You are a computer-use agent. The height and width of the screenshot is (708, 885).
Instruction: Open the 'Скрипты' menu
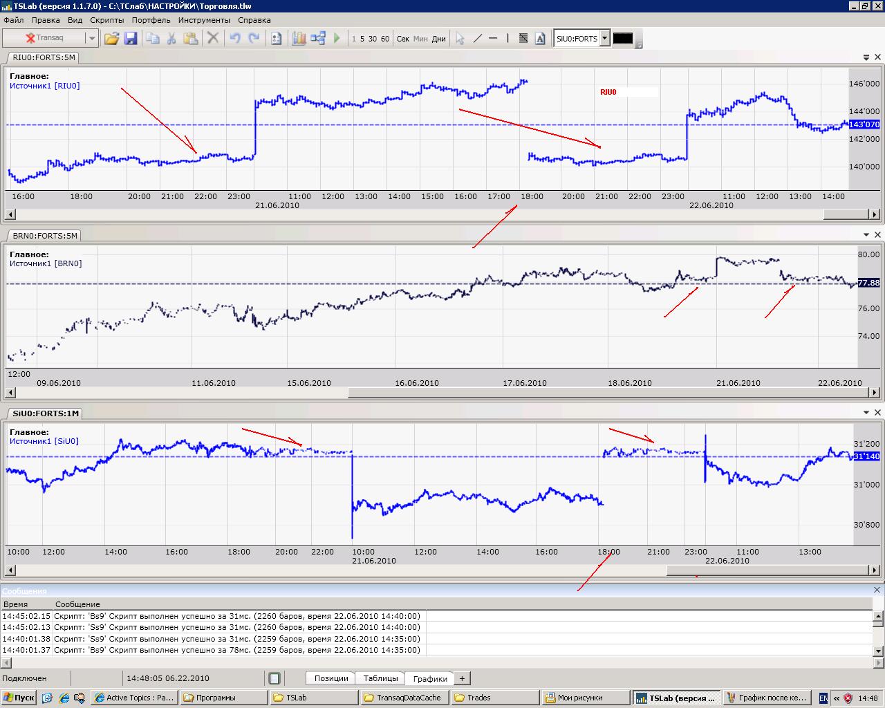coord(106,20)
